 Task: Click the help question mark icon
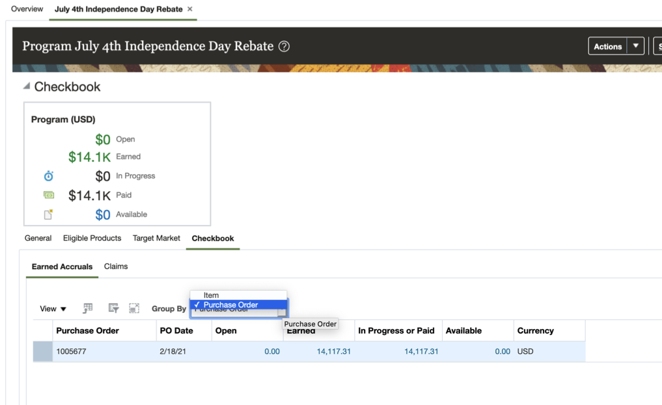tap(284, 46)
